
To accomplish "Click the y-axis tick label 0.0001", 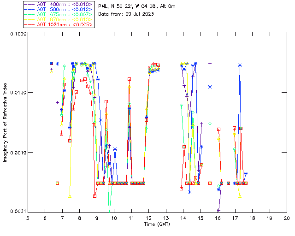I will (x=18, y=212).
